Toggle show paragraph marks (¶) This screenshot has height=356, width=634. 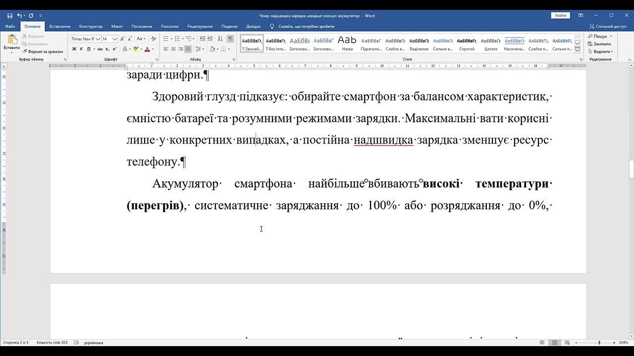coord(230,39)
